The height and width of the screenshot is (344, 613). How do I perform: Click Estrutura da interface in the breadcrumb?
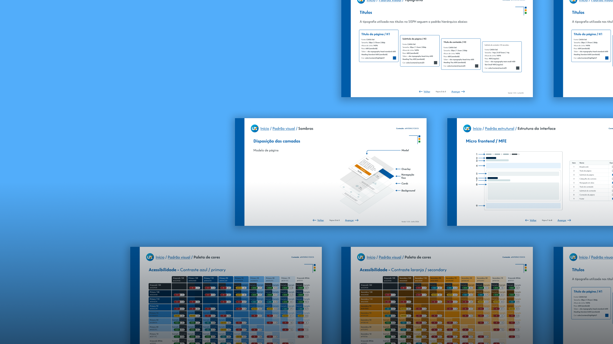pyautogui.click(x=536, y=129)
